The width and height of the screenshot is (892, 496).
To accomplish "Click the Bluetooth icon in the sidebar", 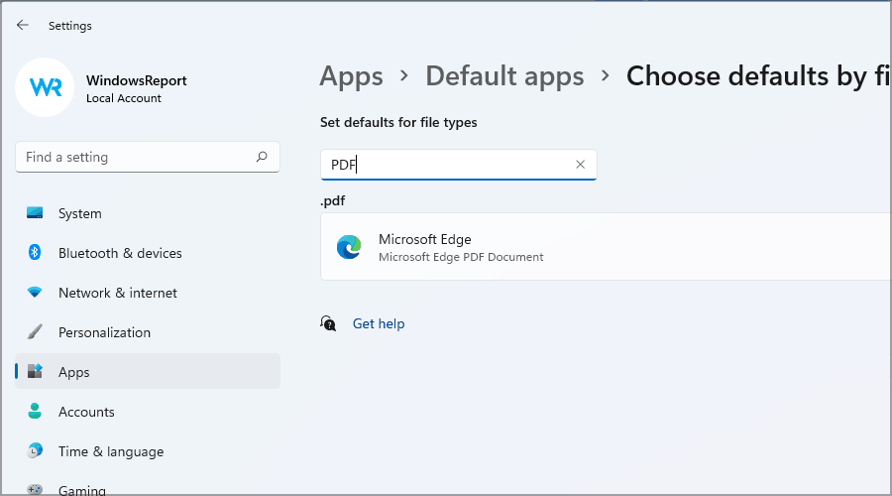I will coord(35,252).
